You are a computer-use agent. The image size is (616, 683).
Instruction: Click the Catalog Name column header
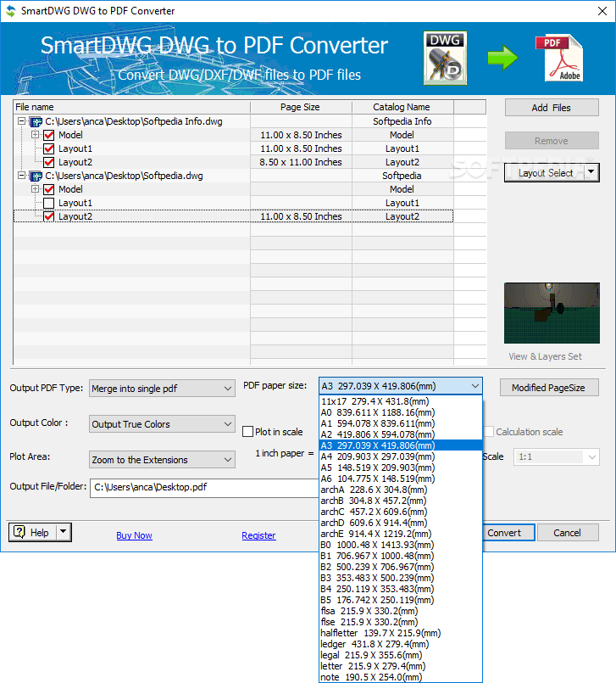tap(402, 107)
